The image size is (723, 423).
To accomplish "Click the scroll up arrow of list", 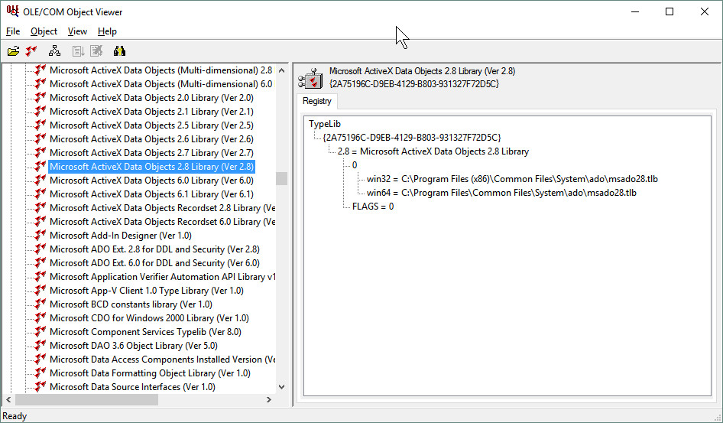I will pos(282,70).
